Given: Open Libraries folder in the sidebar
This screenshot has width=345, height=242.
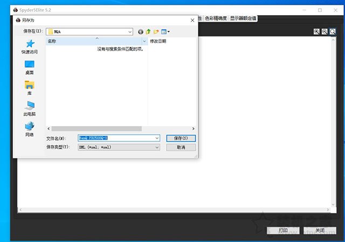Looking at the screenshot, I should click(29, 88).
